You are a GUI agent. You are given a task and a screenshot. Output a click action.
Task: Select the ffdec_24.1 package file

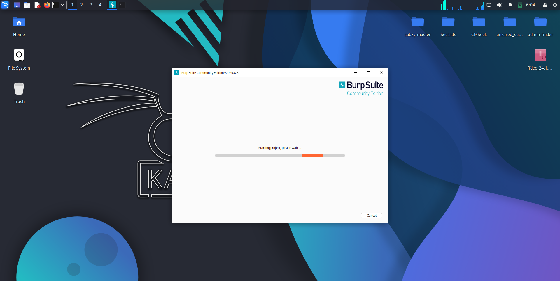[540, 60]
